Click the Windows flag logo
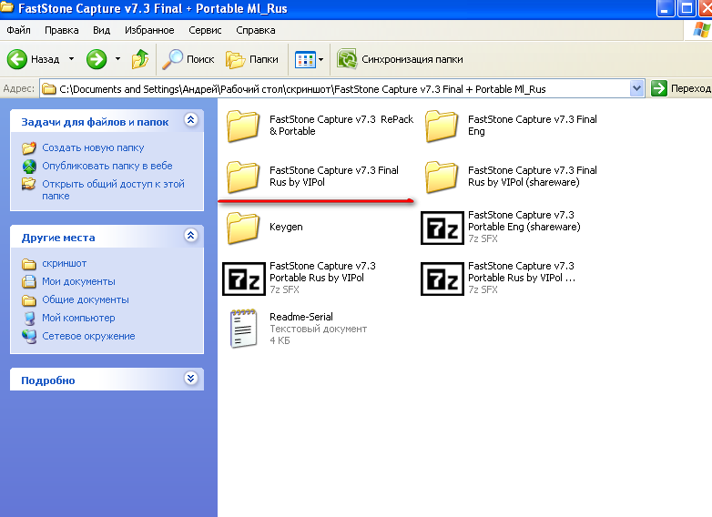The width and height of the screenshot is (712, 517). 701,30
